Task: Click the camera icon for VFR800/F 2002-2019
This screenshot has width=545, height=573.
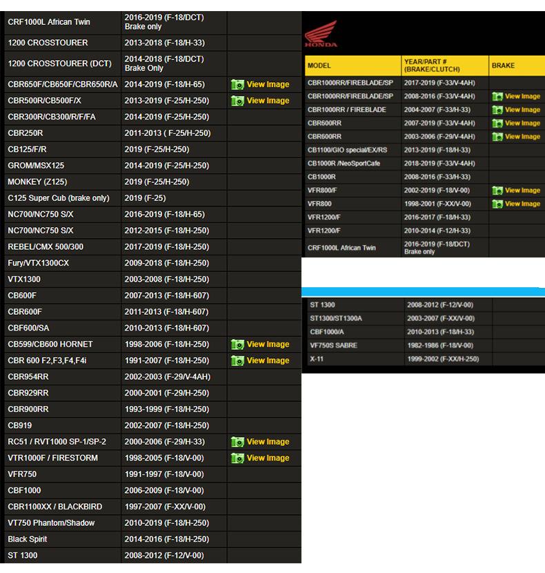Action: (497, 191)
